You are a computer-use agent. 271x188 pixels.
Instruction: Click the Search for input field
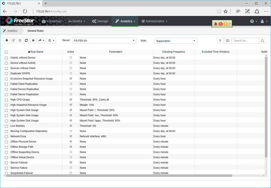pyautogui.click(x=245, y=41)
